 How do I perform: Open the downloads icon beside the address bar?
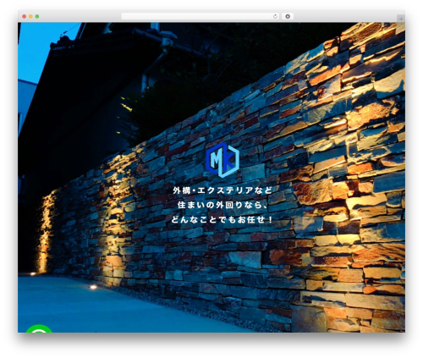(288, 16)
